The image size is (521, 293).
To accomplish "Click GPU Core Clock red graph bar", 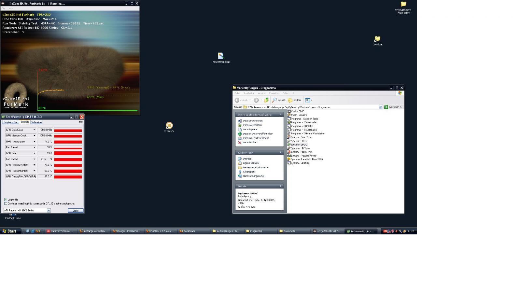I will tap(68, 130).
